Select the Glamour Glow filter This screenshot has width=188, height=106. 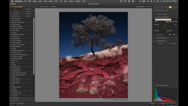coord(16,67)
